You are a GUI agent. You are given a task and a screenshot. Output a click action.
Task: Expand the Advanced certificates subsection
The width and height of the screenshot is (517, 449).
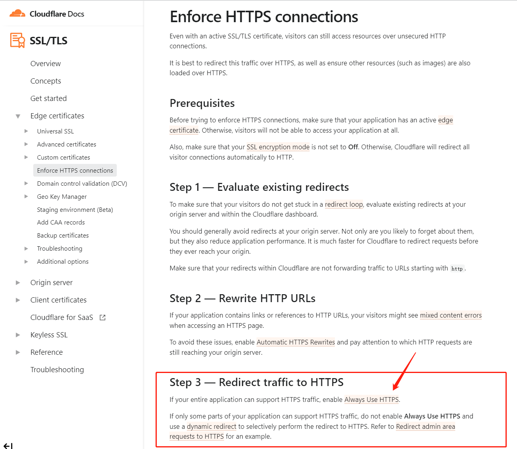pyautogui.click(x=26, y=144)
